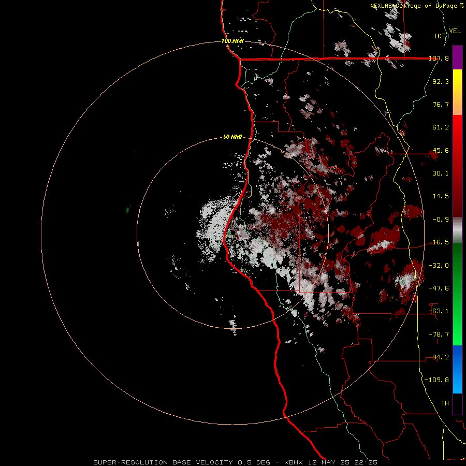
Task: Select the 76.7 scale value
Action: 441,104
